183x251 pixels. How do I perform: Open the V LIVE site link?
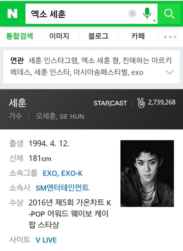tap(46, 240)
